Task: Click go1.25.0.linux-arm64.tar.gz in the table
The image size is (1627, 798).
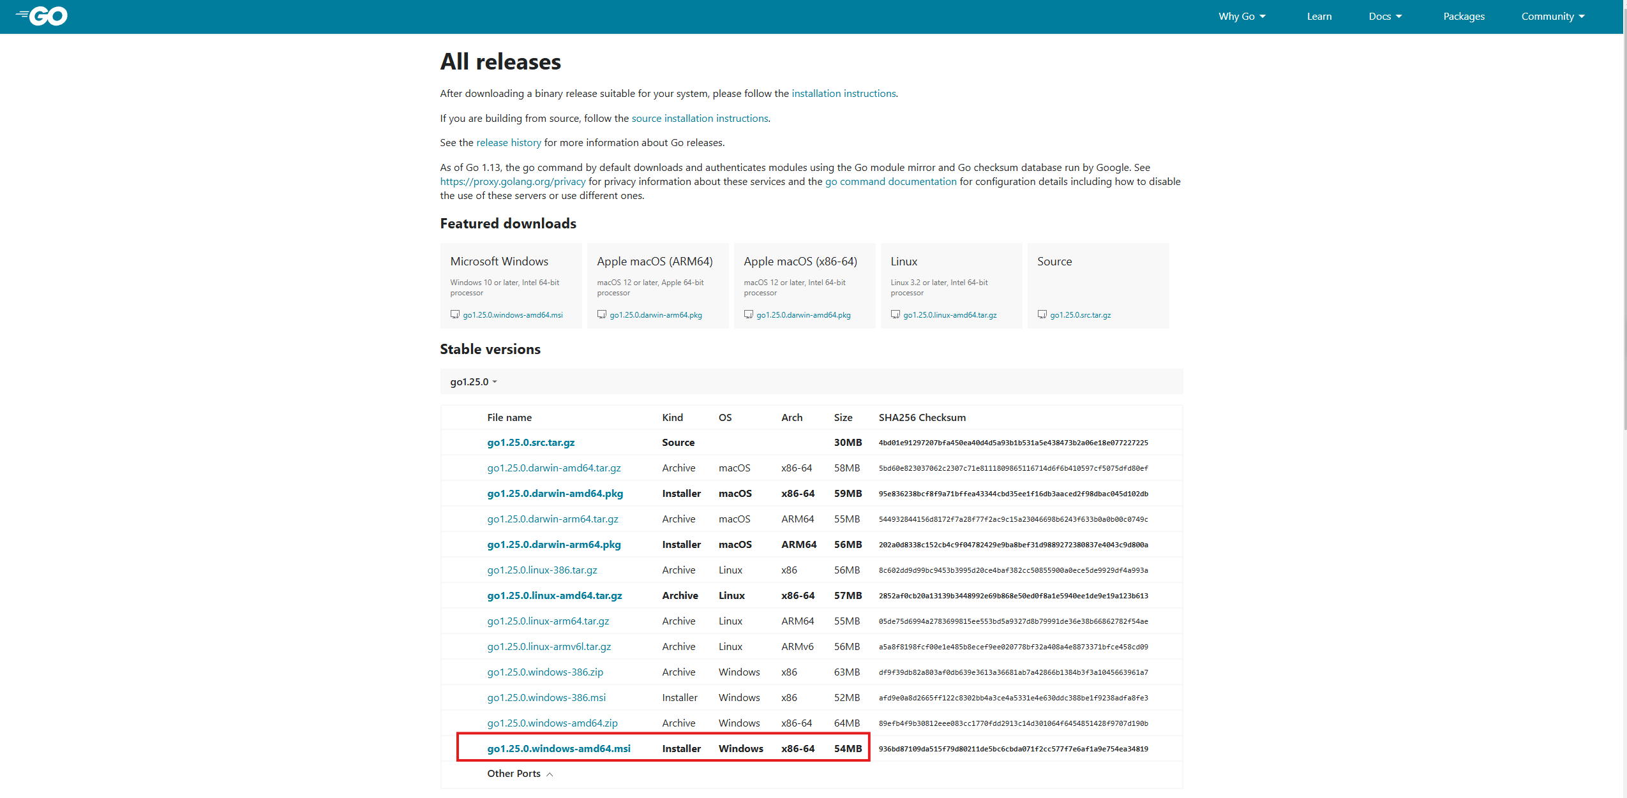Action: pos(548,621)
